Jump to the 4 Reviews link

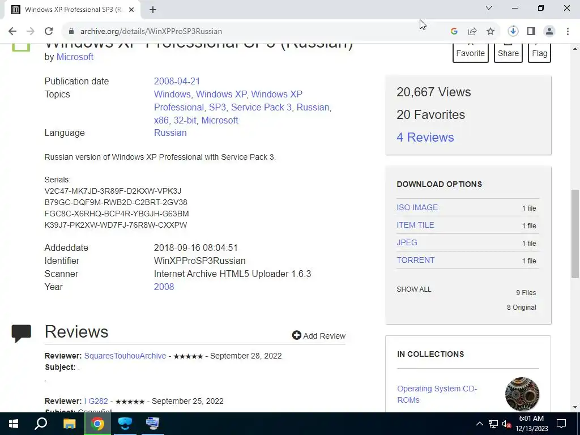click(425, 137)
